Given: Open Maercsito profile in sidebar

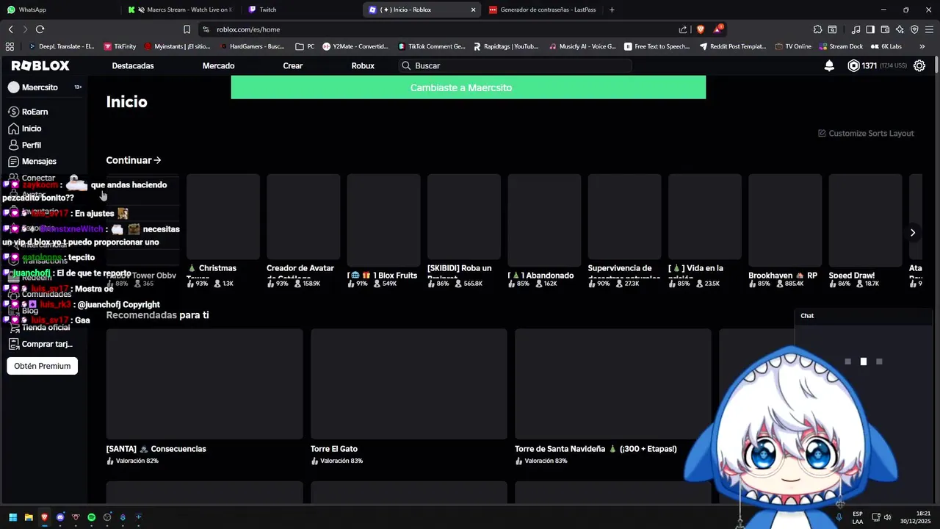Looking at the screenshot, I should 40,87.
